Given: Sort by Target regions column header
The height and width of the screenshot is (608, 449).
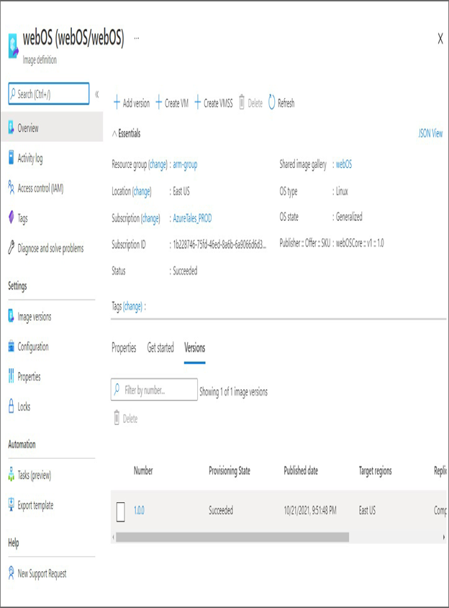Looking at the screenshot, I should pyautogui.click(x=375, y=471).
